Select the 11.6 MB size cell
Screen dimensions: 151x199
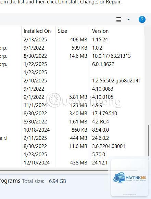coord(78,146)
